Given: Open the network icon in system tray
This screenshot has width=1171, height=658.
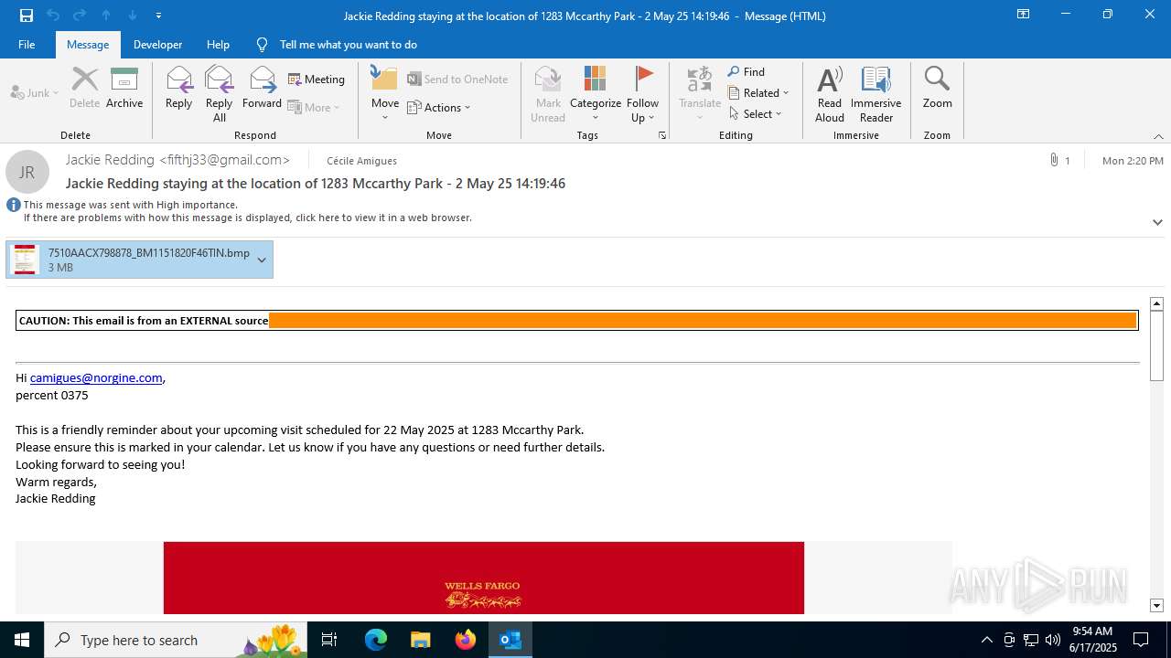Looking at the screenshot, I should [1031, 640].
